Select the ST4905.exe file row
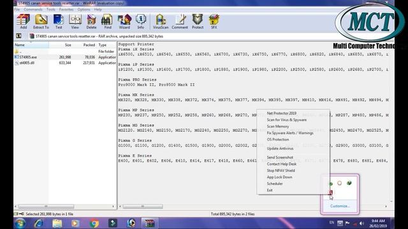Viewport: 408px width, 229px height. [65, 57]
